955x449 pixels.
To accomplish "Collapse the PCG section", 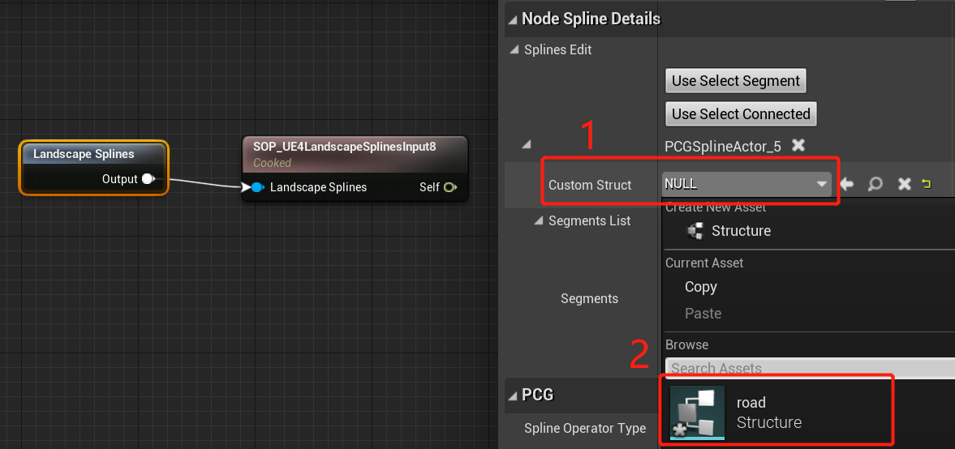I will (512, 396).
